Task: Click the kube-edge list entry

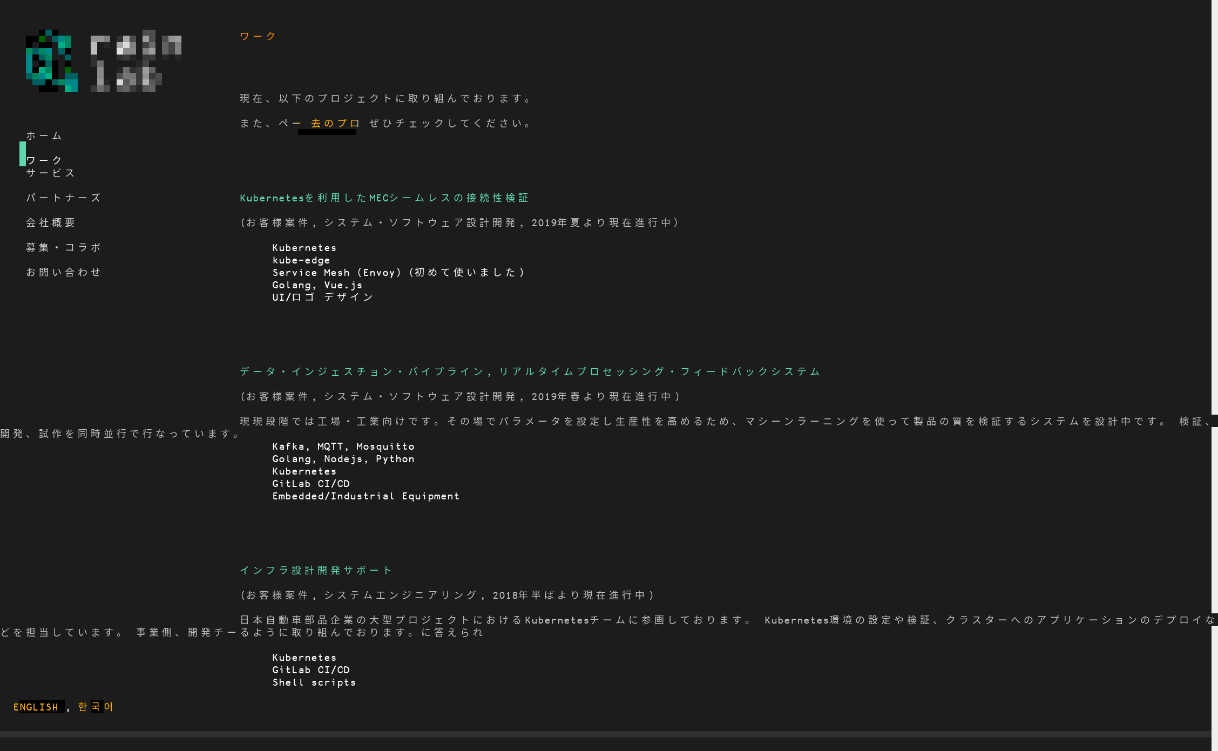Action: [301, 260]
